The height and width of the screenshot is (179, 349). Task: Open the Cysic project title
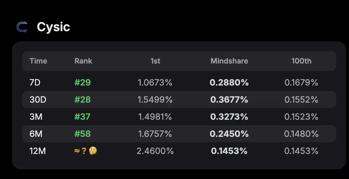tap(53, 27)
